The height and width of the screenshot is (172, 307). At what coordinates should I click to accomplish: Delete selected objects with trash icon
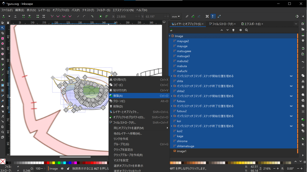pyautogui.click(x=233, y=30)
